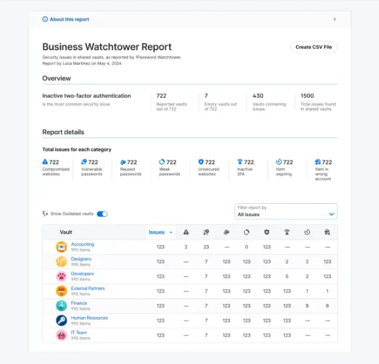Click the reused passwords key icon in table header

pos(226,232)
